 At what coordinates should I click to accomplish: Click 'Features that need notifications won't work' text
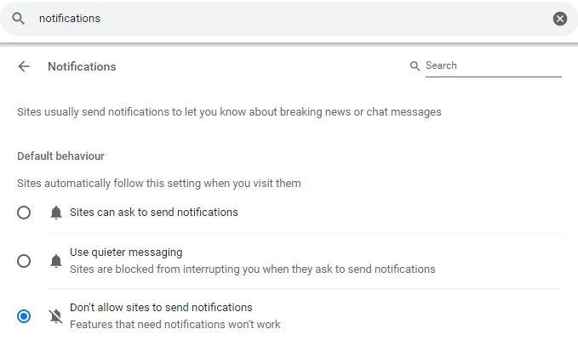click(175, 324)
